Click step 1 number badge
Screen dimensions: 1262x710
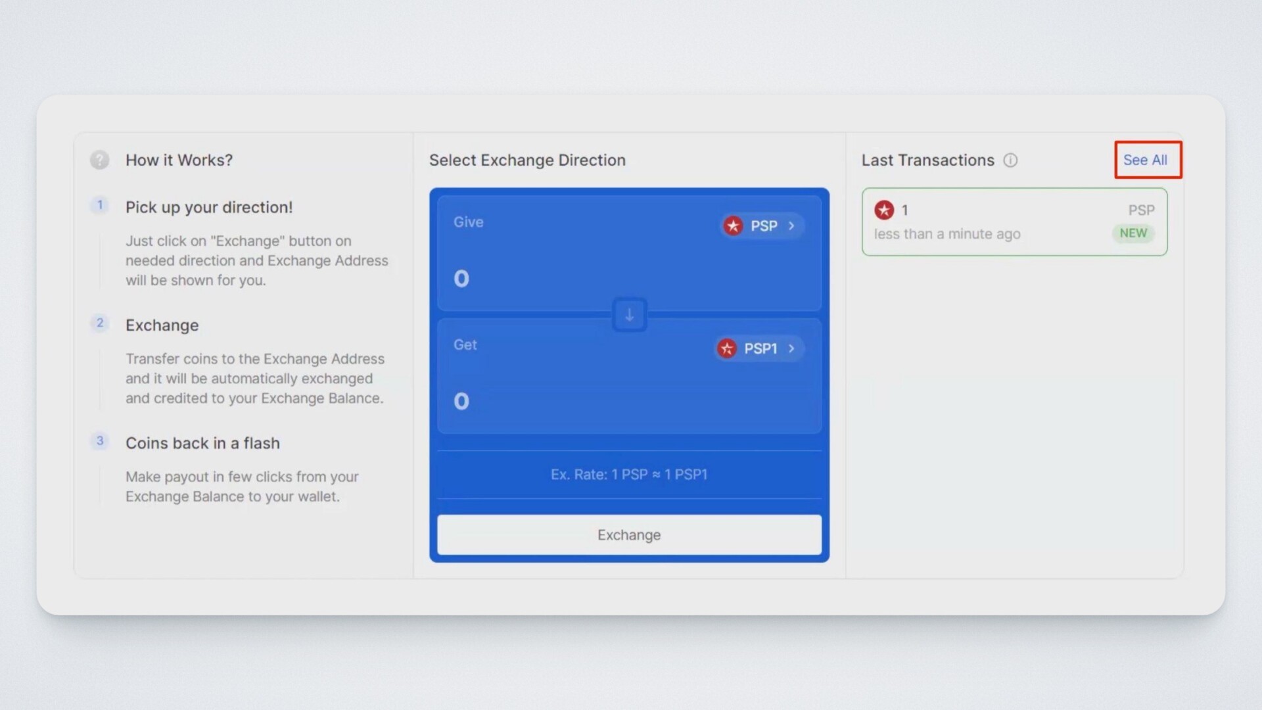tap(100, 205)
